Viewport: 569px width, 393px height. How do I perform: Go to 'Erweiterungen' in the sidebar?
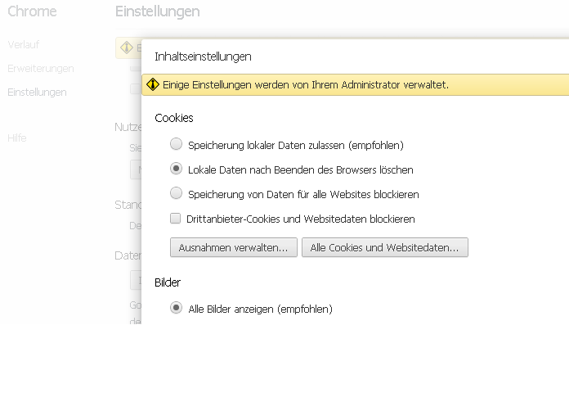click(x=41, y=68)
